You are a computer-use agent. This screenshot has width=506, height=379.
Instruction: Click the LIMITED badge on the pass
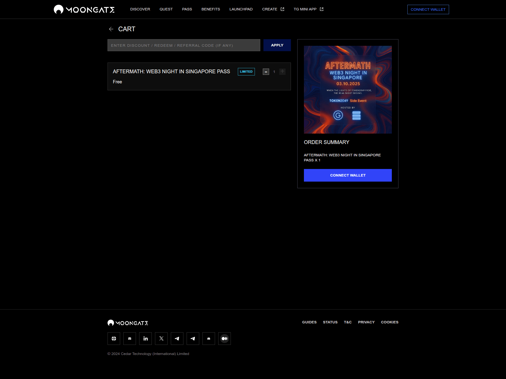tap(246, 72)
